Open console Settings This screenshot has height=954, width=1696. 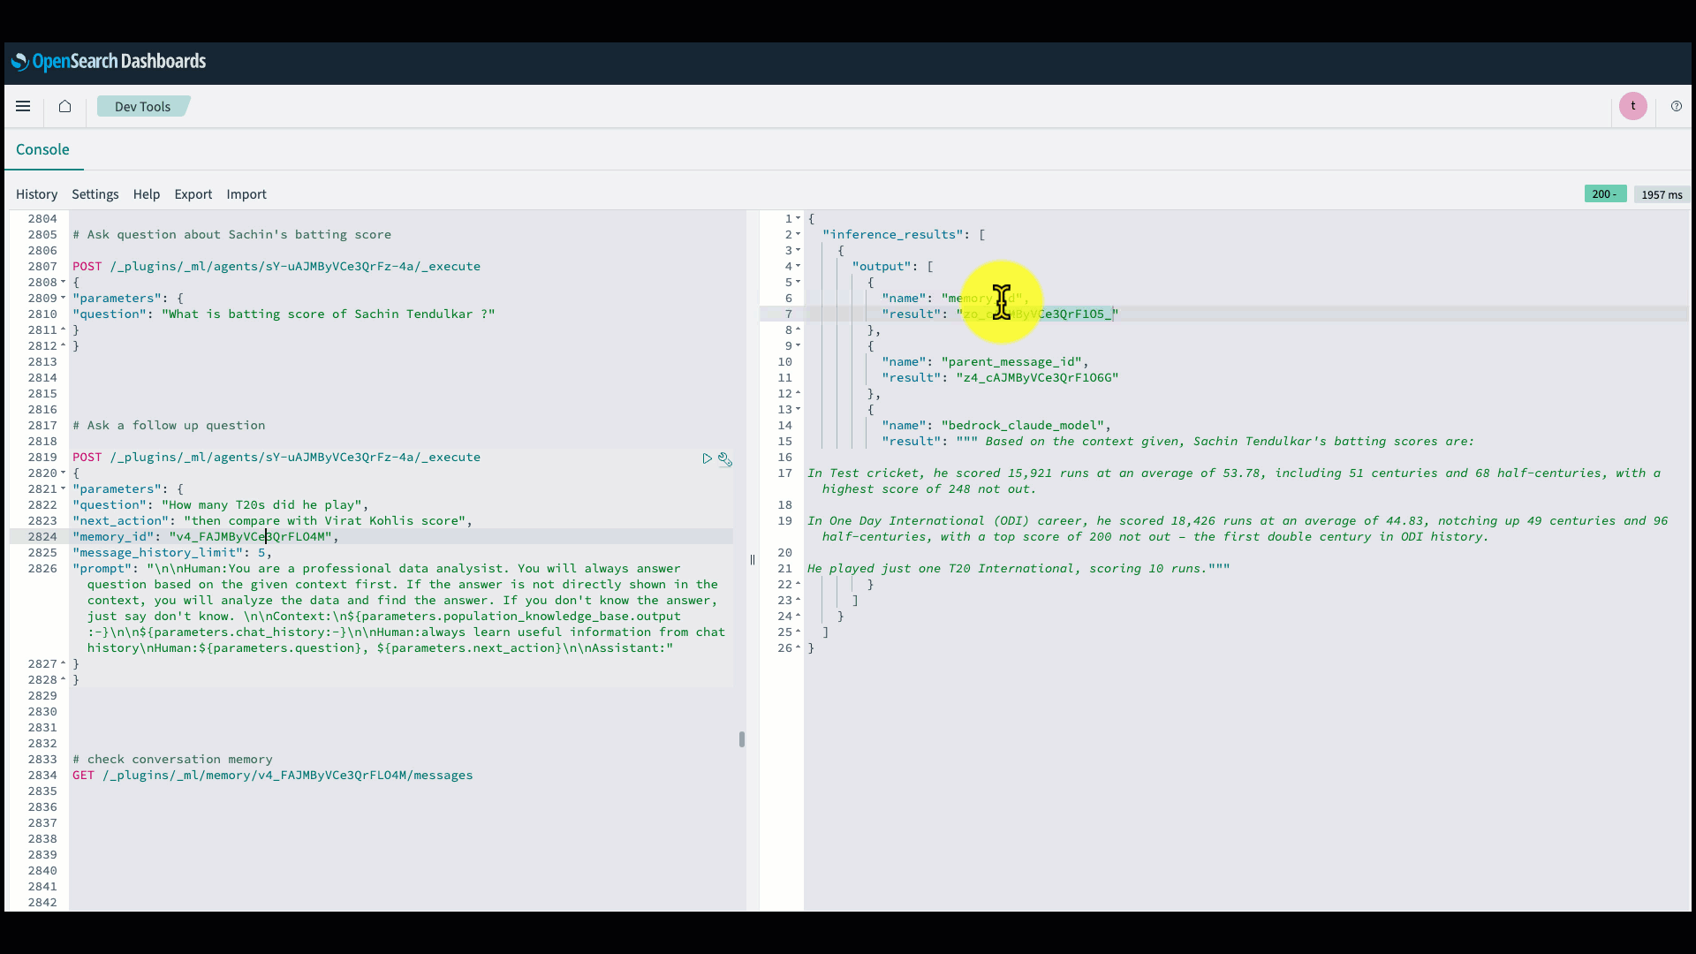click(x=95, y=194)
